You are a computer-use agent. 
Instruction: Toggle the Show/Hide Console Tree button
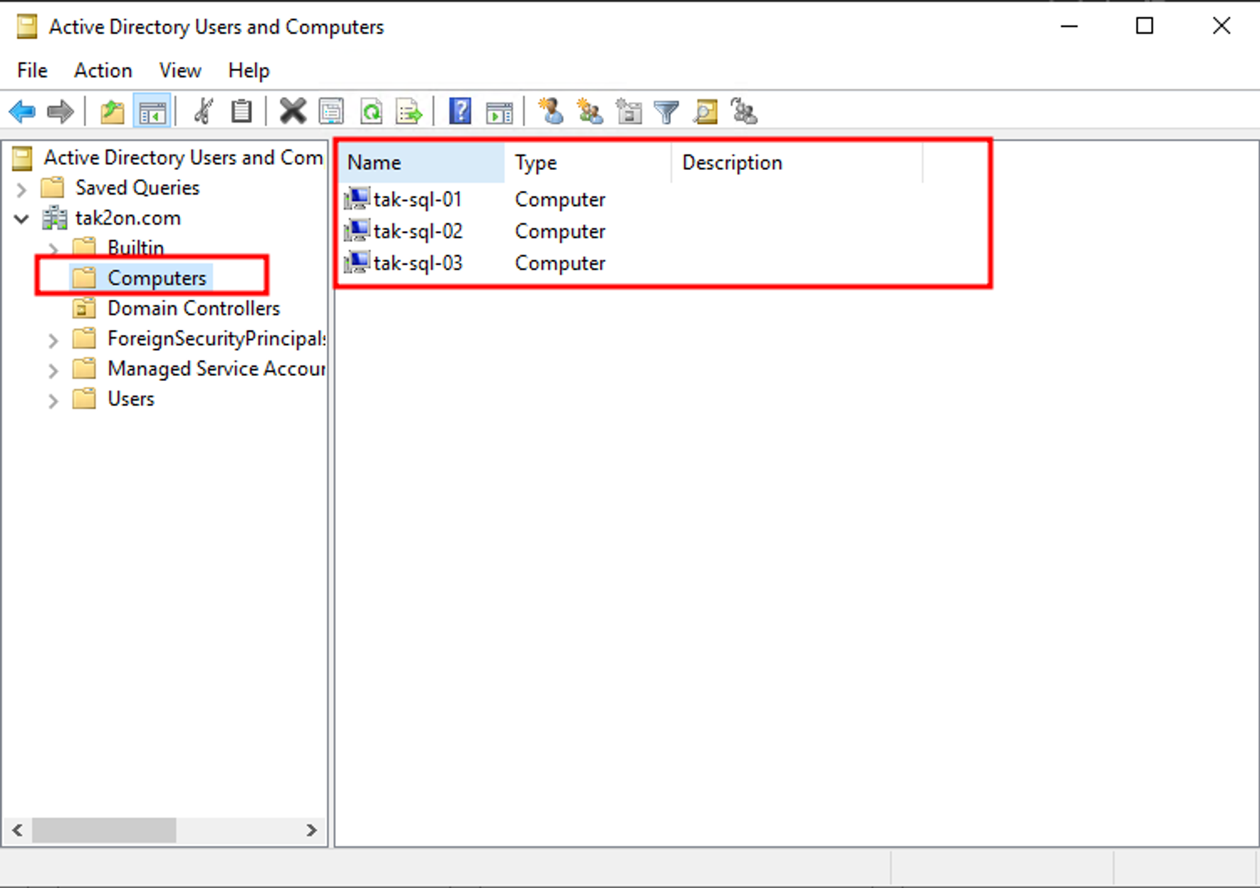[152, 112]
